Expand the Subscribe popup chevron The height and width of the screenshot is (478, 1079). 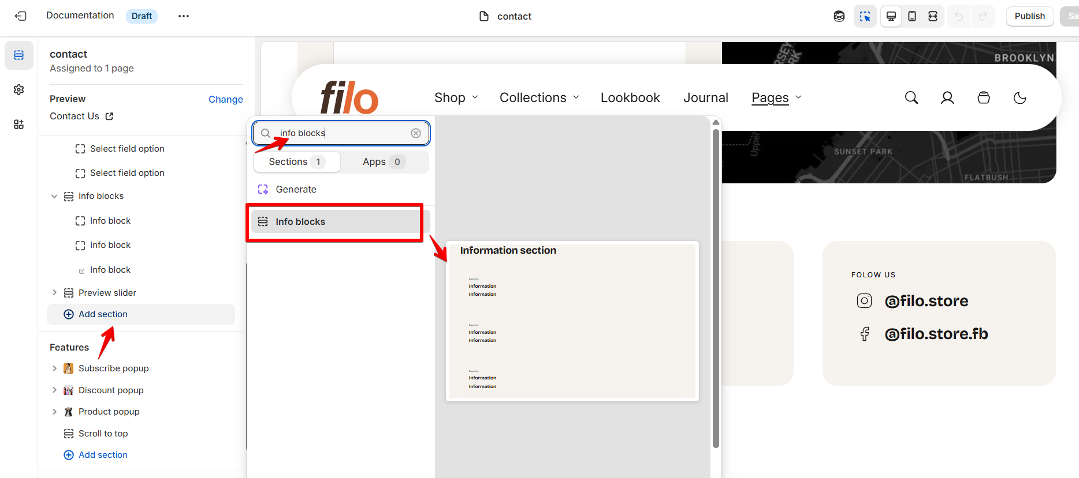[54, 368]
